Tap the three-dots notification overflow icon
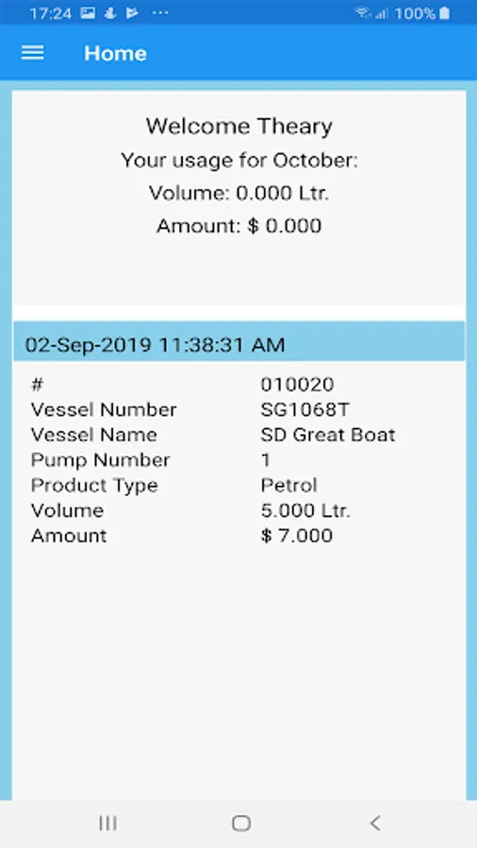This screenshot has height=848, width=477. [x=160, y=13]
